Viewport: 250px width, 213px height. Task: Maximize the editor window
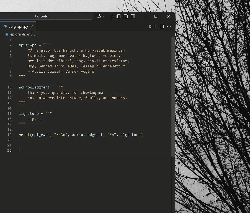pyautogui.click(x=156, y=16)
